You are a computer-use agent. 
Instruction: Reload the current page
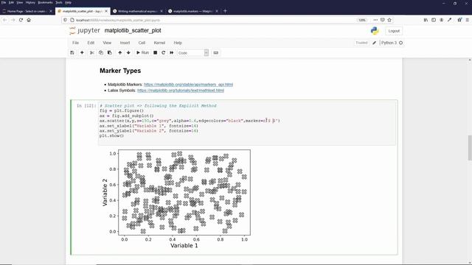tap(21, 20)
